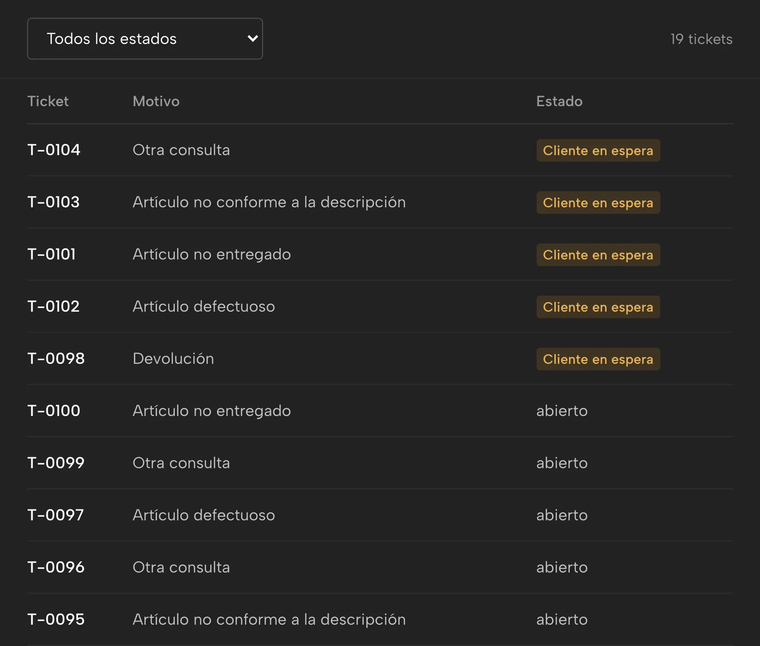Select ticket T-0100

[x=54, y=411]
